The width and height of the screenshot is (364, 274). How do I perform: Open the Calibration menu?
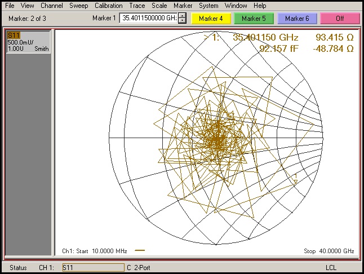pos(108,5)
